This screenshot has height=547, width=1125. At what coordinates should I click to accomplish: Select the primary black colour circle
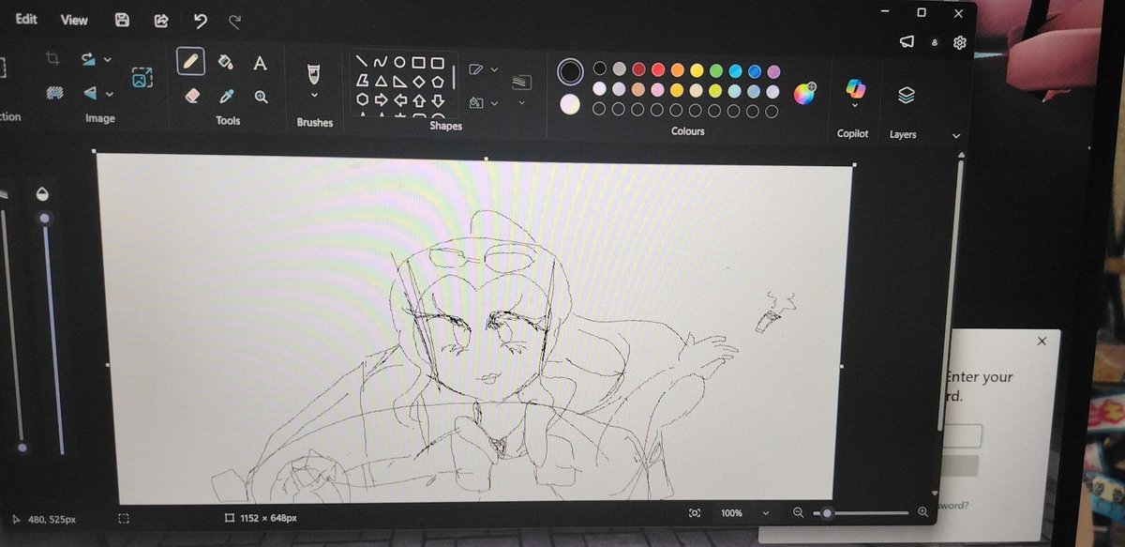click(x=570, y=71)
